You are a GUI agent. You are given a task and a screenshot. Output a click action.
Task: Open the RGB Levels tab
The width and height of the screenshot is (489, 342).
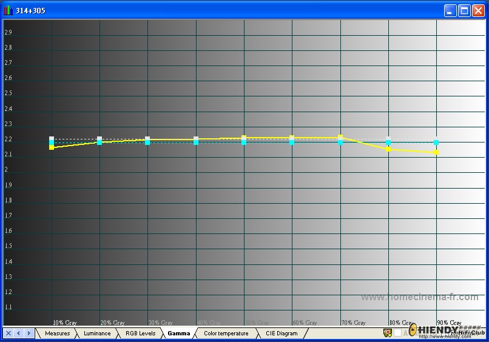pyautogui.click(x=140, y=334)
